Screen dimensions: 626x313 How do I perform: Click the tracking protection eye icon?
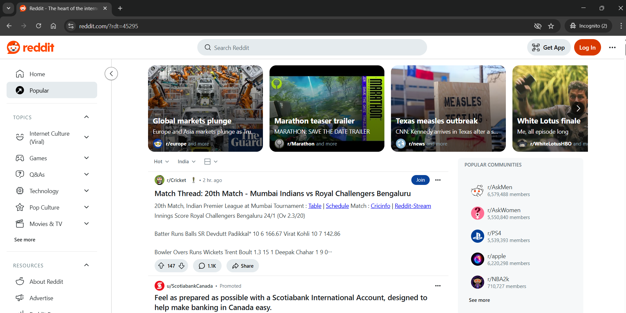(537, 26)
